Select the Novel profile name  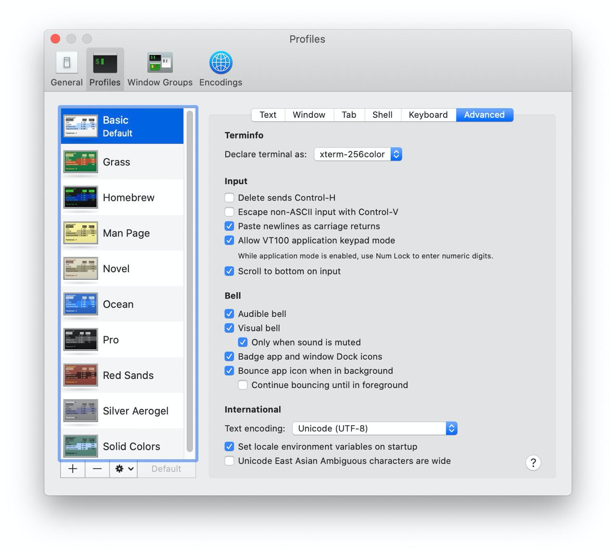click(116, 269)
